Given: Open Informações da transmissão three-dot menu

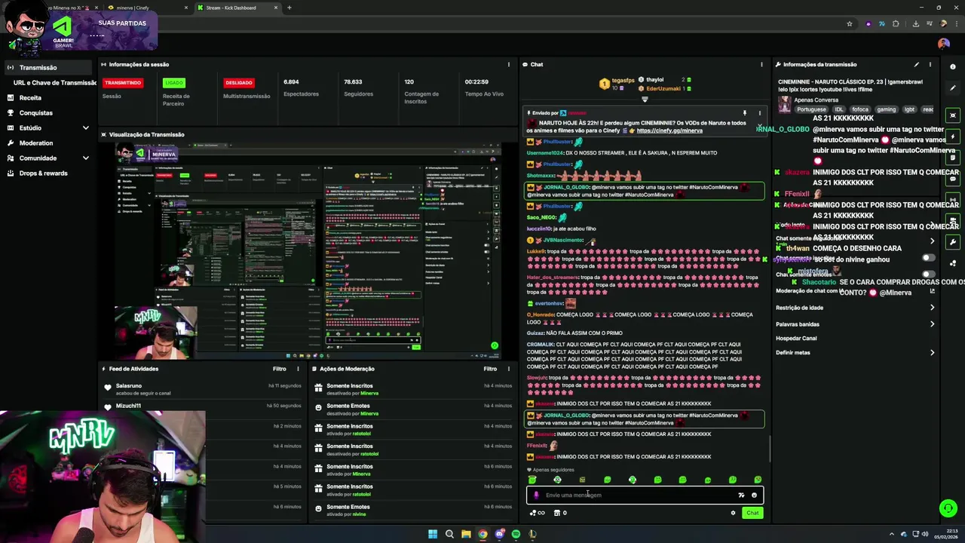Looking at the screenshot, I should tap(930, 64).
